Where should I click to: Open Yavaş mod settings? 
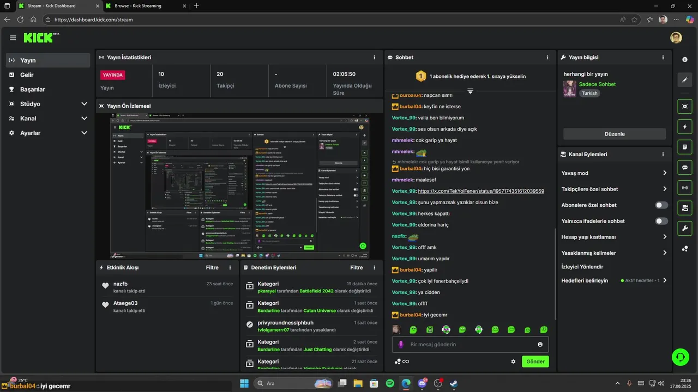tap(614, 173)
